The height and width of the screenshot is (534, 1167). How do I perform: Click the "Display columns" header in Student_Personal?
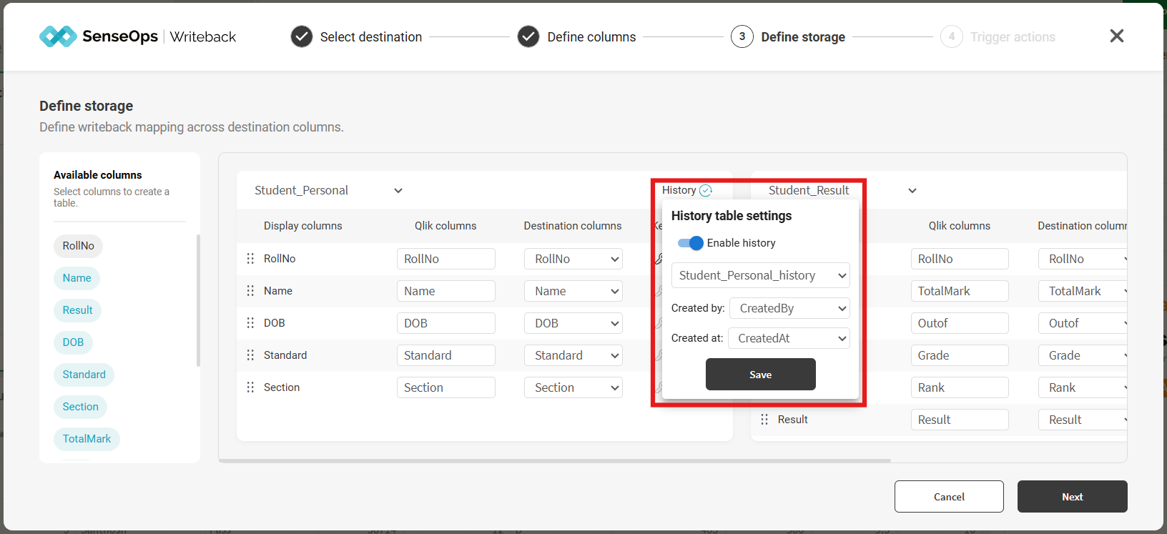(303, 226)
